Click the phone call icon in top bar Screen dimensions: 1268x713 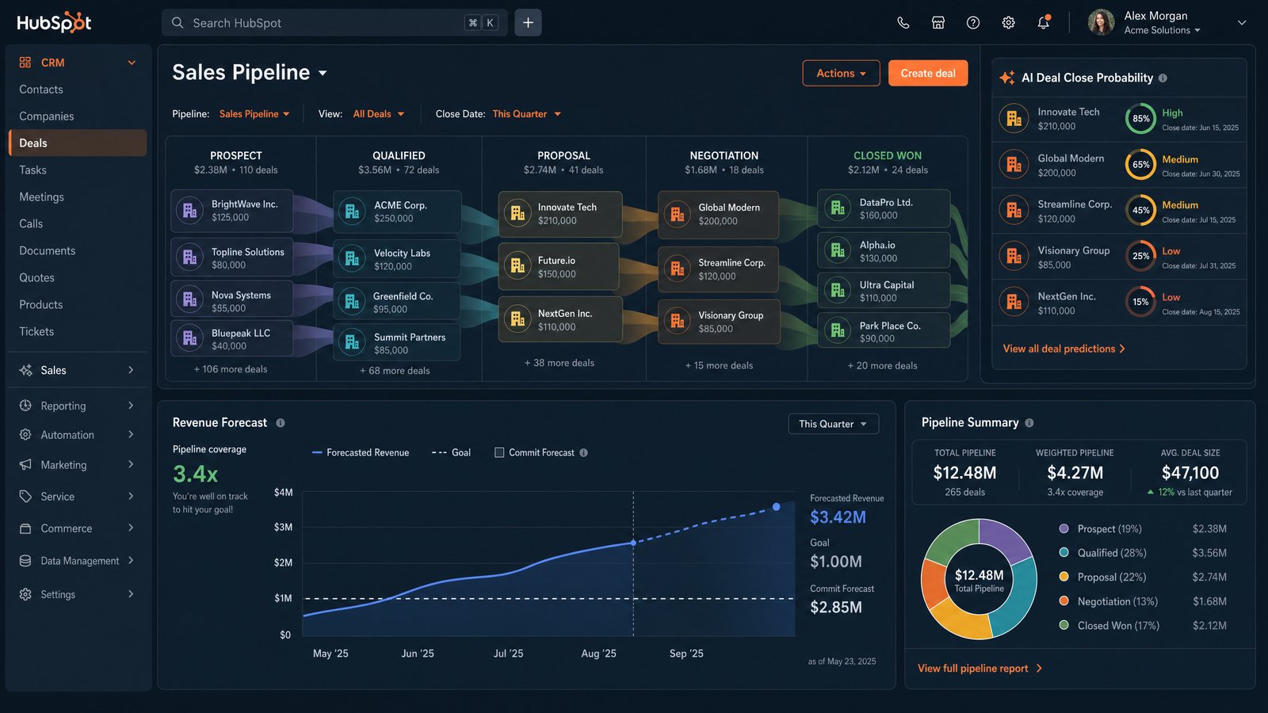point(903,23)
